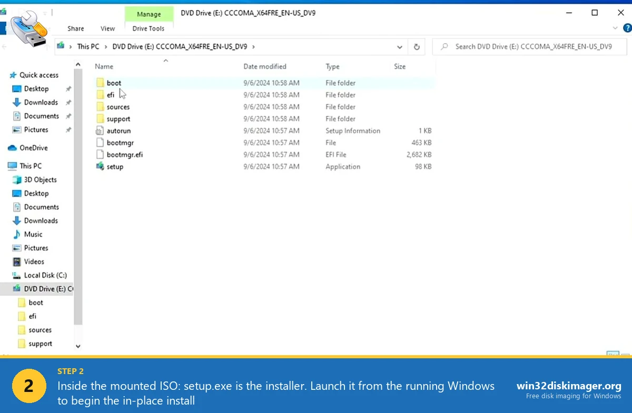This screenshot has width=632, height=413.
Task: Open Help with the question mark icon
Action: (x=626, y=28)
